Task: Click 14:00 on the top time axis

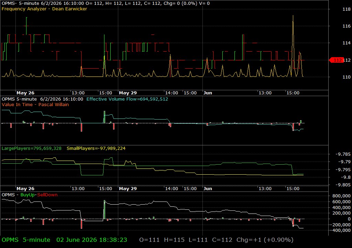Action: click(x=172, y=93)
